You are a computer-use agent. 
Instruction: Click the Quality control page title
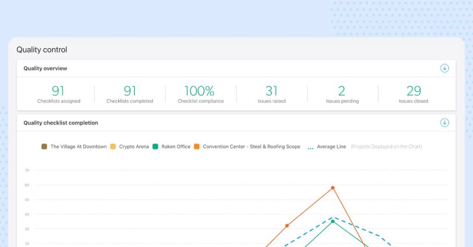click(42, 50)
